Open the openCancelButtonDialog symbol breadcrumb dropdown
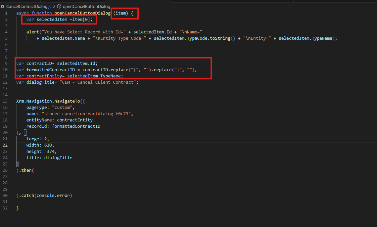Viewport: 377px width, 227px height. coord(86,6)
